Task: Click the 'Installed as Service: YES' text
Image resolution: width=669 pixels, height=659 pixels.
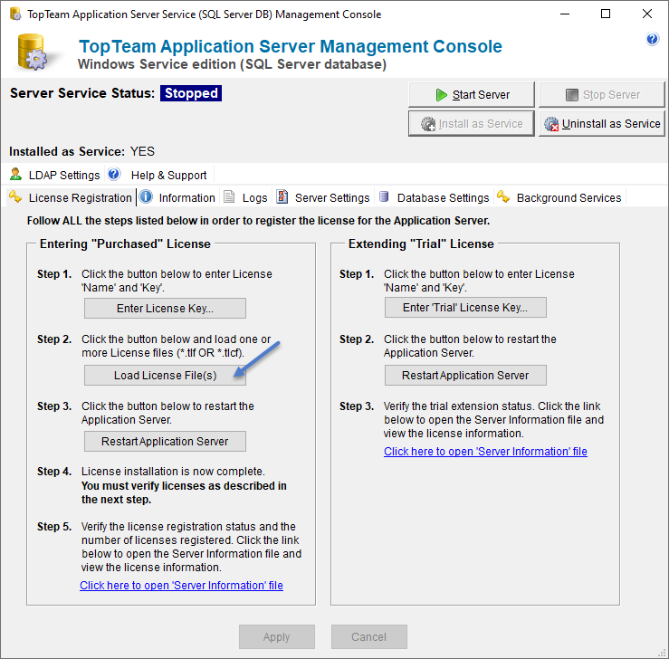Action: [81, 151]
